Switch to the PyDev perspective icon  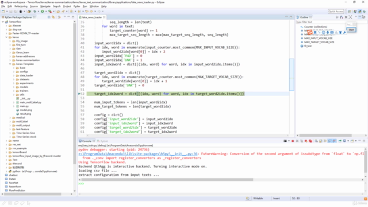coord(360,11)
